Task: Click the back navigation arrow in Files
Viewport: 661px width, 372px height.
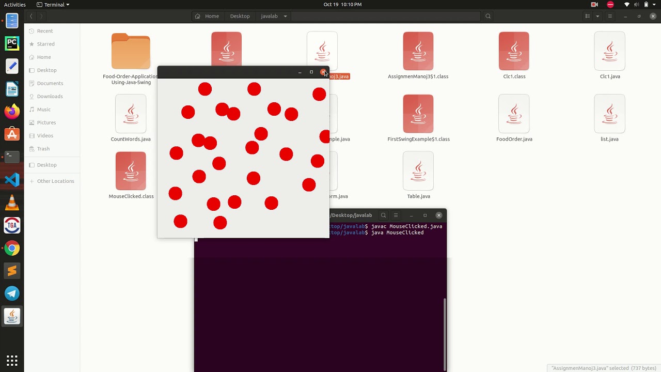Action: pos(31,16)
